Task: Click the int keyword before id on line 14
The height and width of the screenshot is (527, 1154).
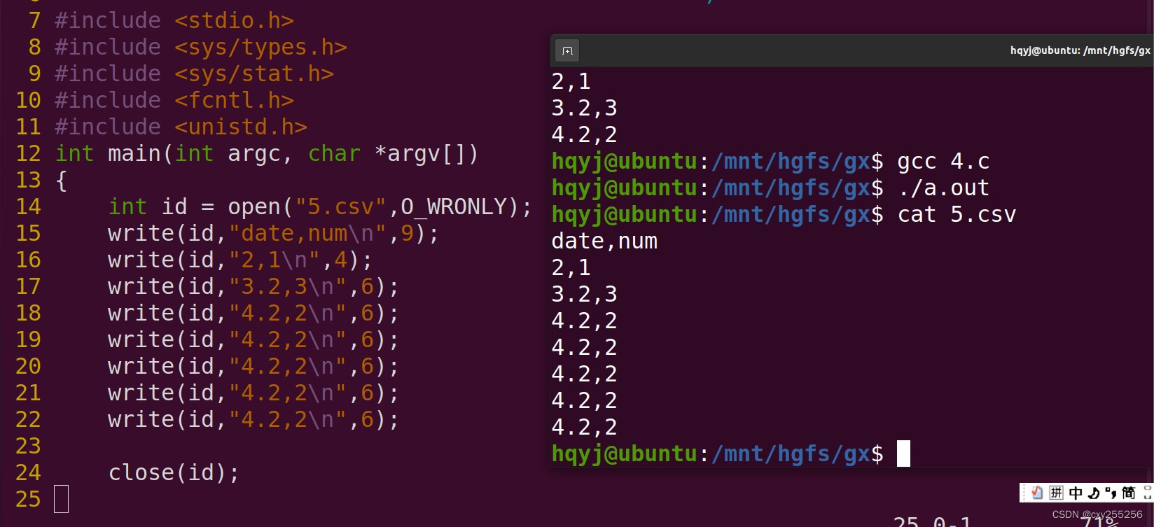Action: coord(127,206)
